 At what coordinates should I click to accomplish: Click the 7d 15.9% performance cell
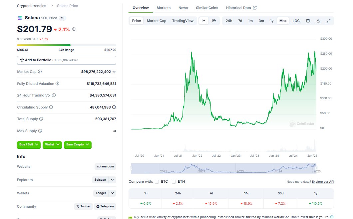[211, 203]
